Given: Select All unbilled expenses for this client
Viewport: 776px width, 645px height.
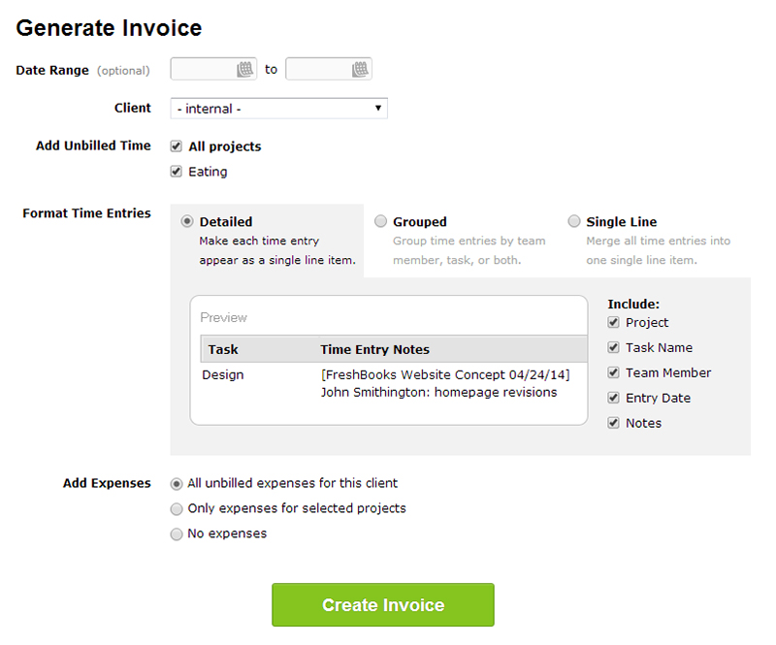Looking at the screenshot, I should tap(177, 483).
